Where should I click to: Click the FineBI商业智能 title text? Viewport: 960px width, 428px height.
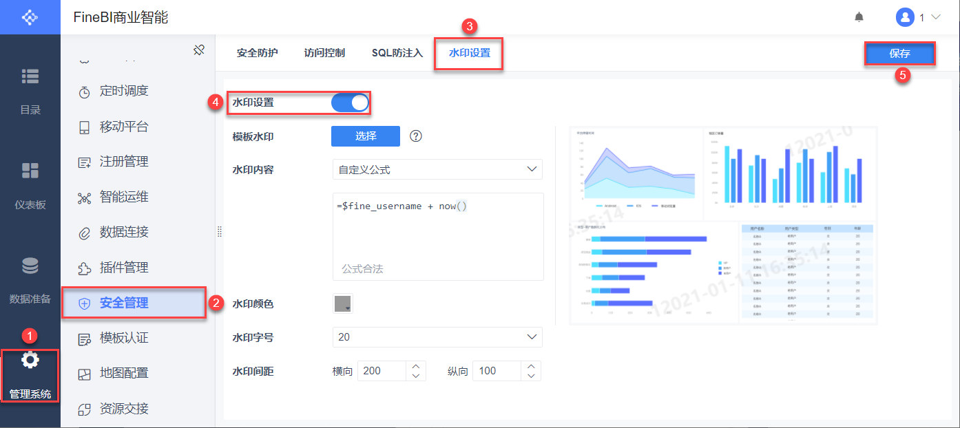[x=121, y=17]
